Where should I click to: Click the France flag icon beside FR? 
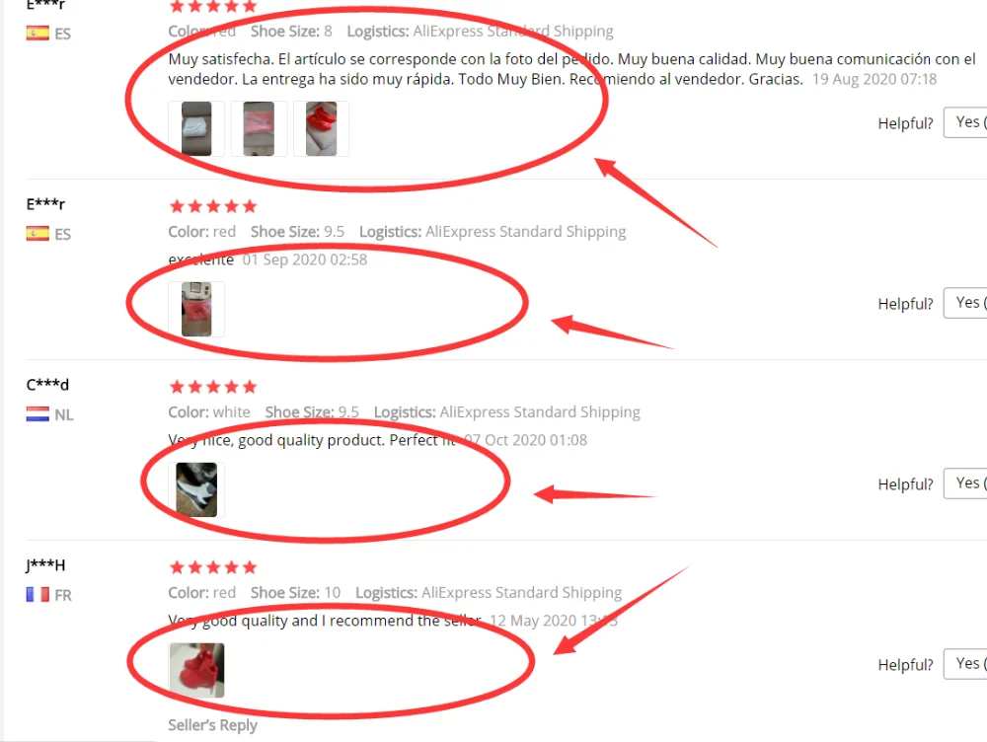[x=38, y=595]
